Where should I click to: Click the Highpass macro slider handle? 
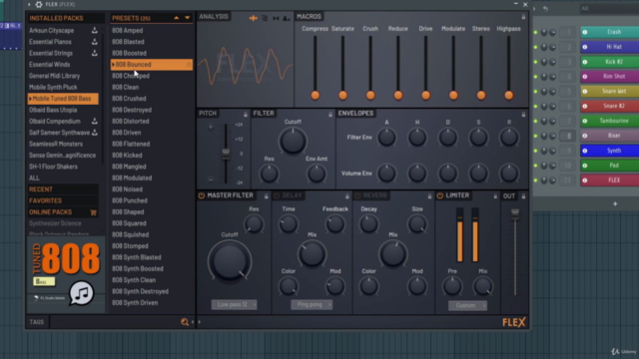508,96
